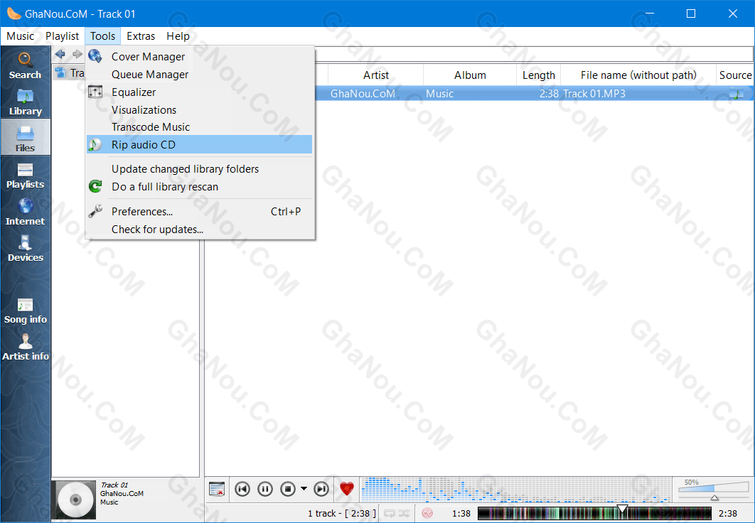Toggle shuffle mode
Viewport: 755px width, 523px height.
(x=404, y=513)
